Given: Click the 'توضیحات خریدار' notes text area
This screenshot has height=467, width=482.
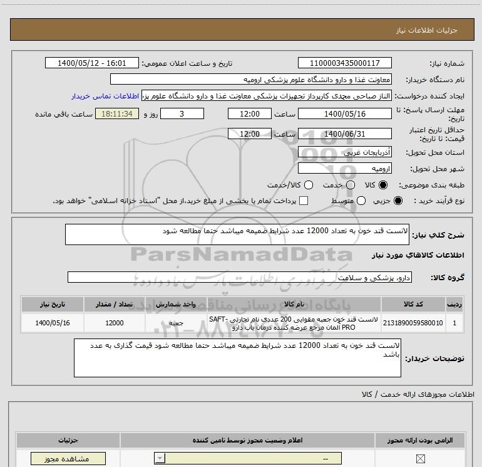Looking at the screenshot, I should tap(237, 358).
